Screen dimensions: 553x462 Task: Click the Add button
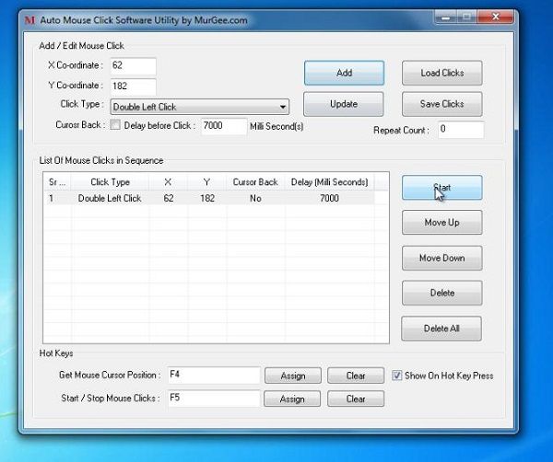pos(344,73)
